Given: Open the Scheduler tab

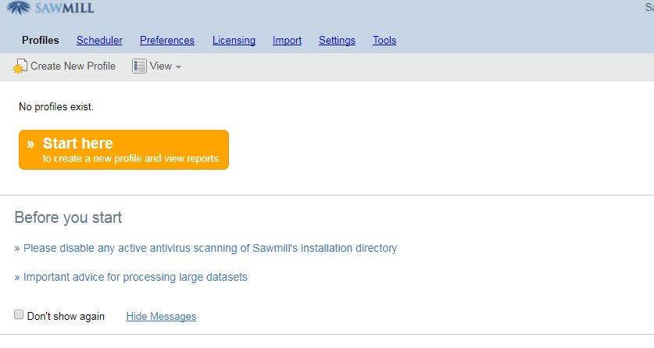Looking at the screenshot, I should (x=99, y=40).
